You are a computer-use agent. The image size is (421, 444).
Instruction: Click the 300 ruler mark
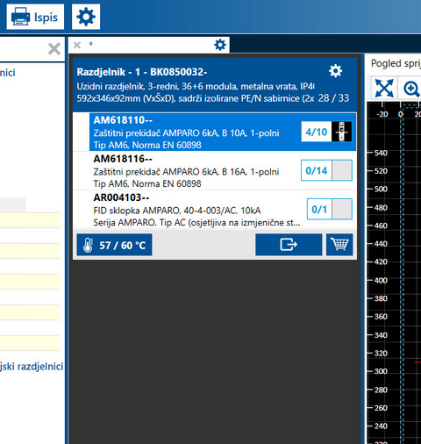(x=381, y=371)
